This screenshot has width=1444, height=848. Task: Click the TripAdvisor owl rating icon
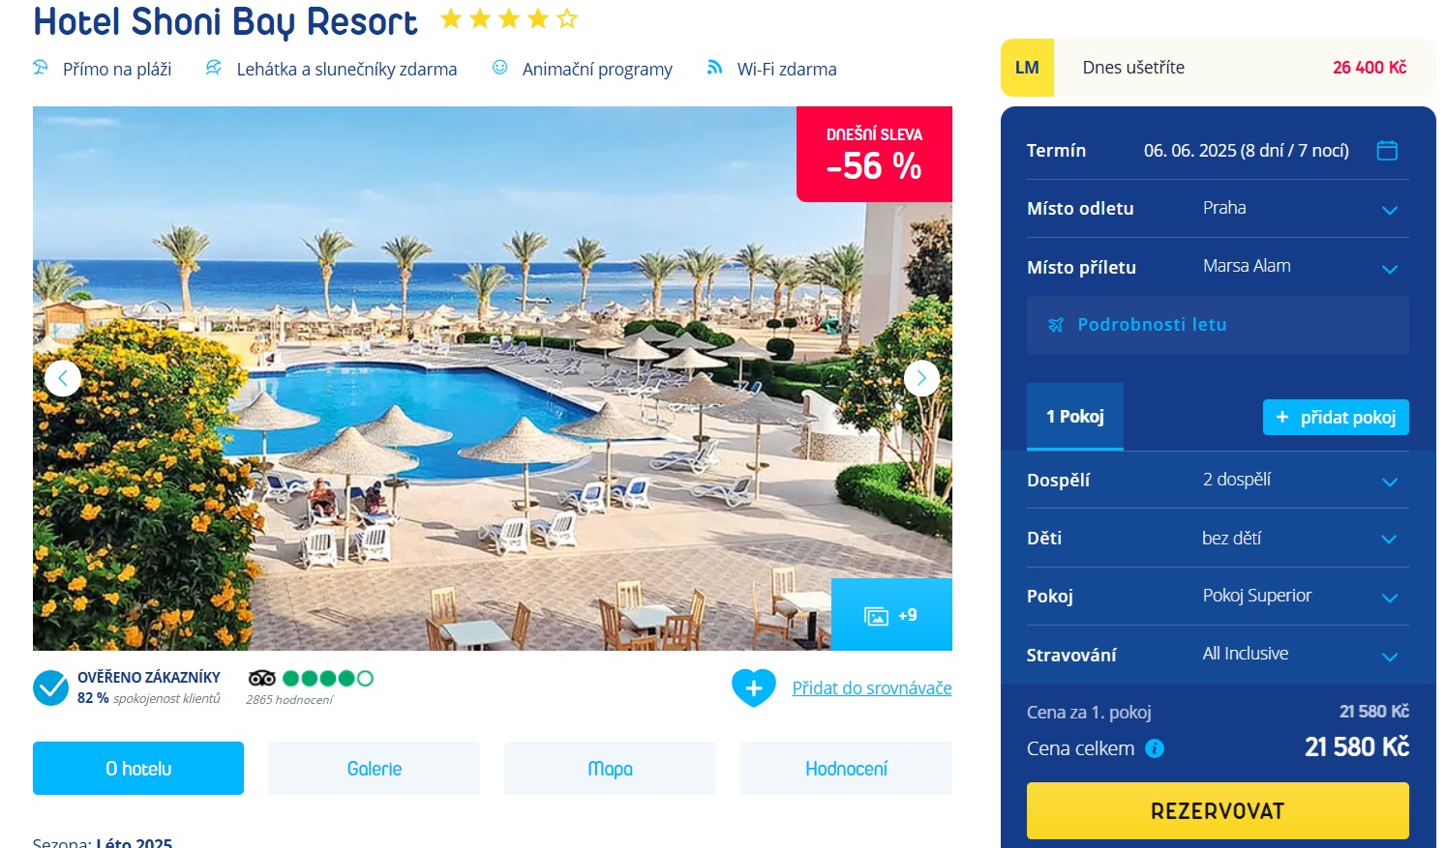point(261,678)
